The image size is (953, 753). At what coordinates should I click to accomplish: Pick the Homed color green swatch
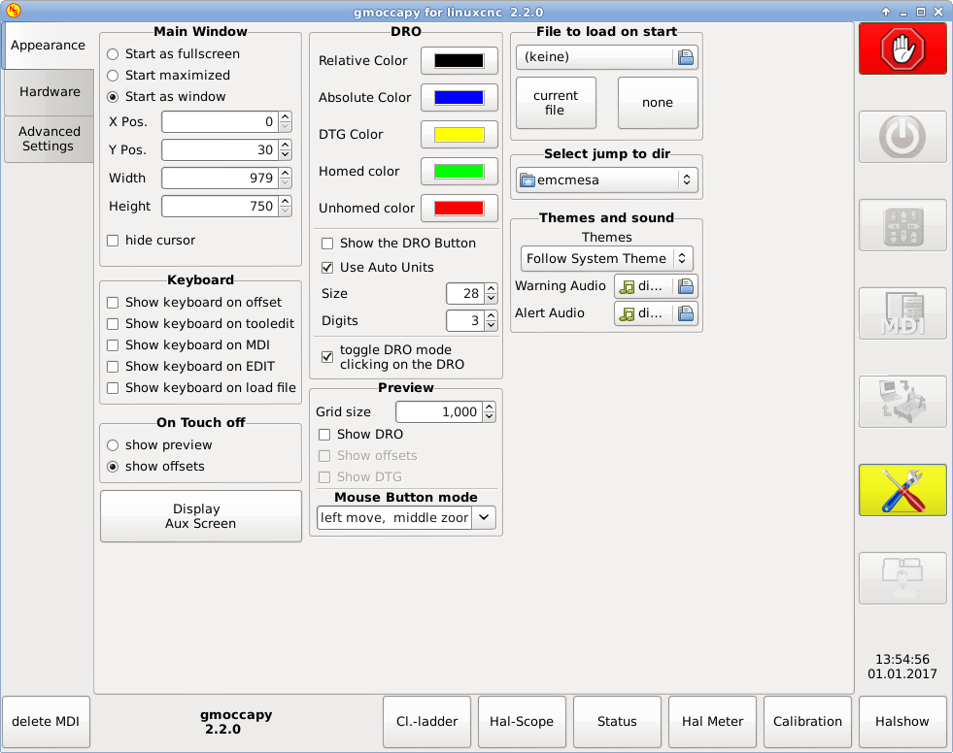tap(459, 171)
